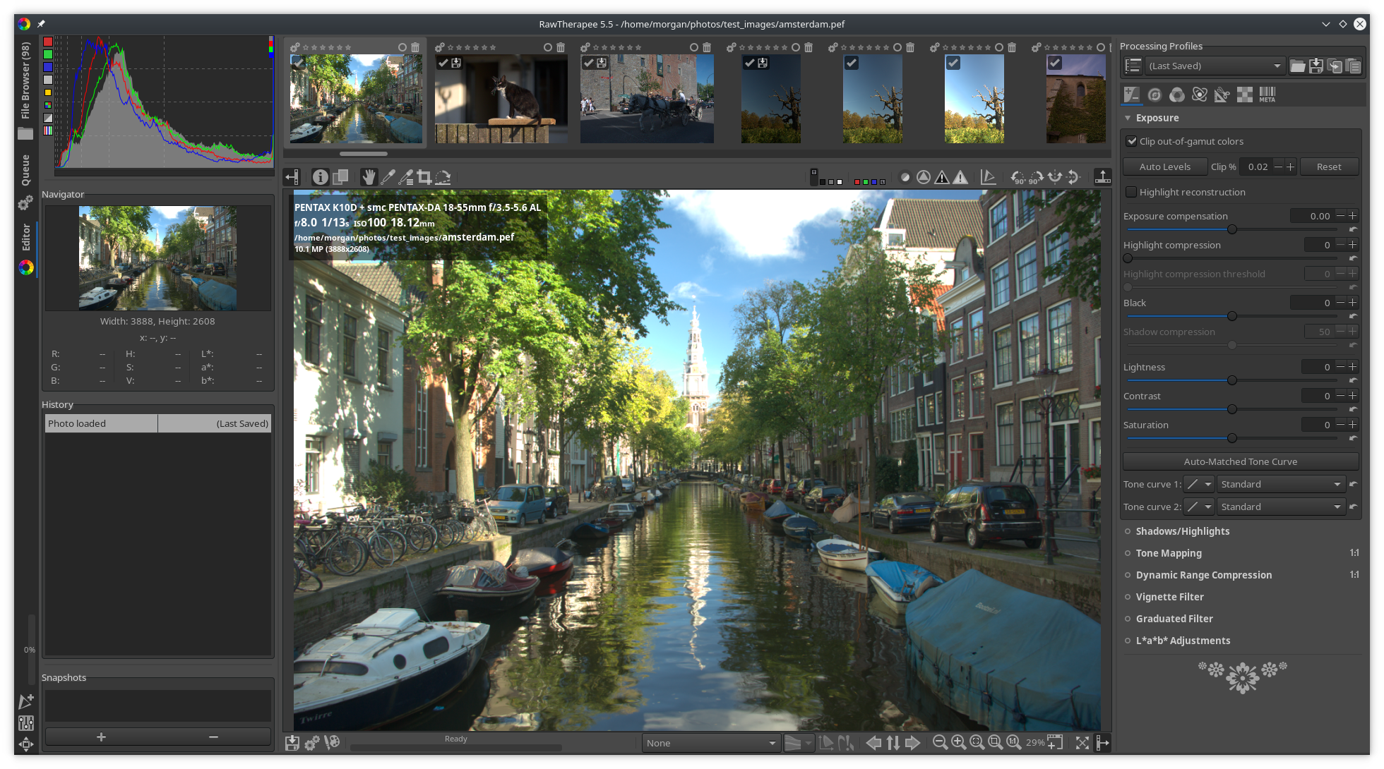Expand the Shadows/Highlights section
The height and width of the screenshot is (769, 1384).
click(x=1182, y=531)
